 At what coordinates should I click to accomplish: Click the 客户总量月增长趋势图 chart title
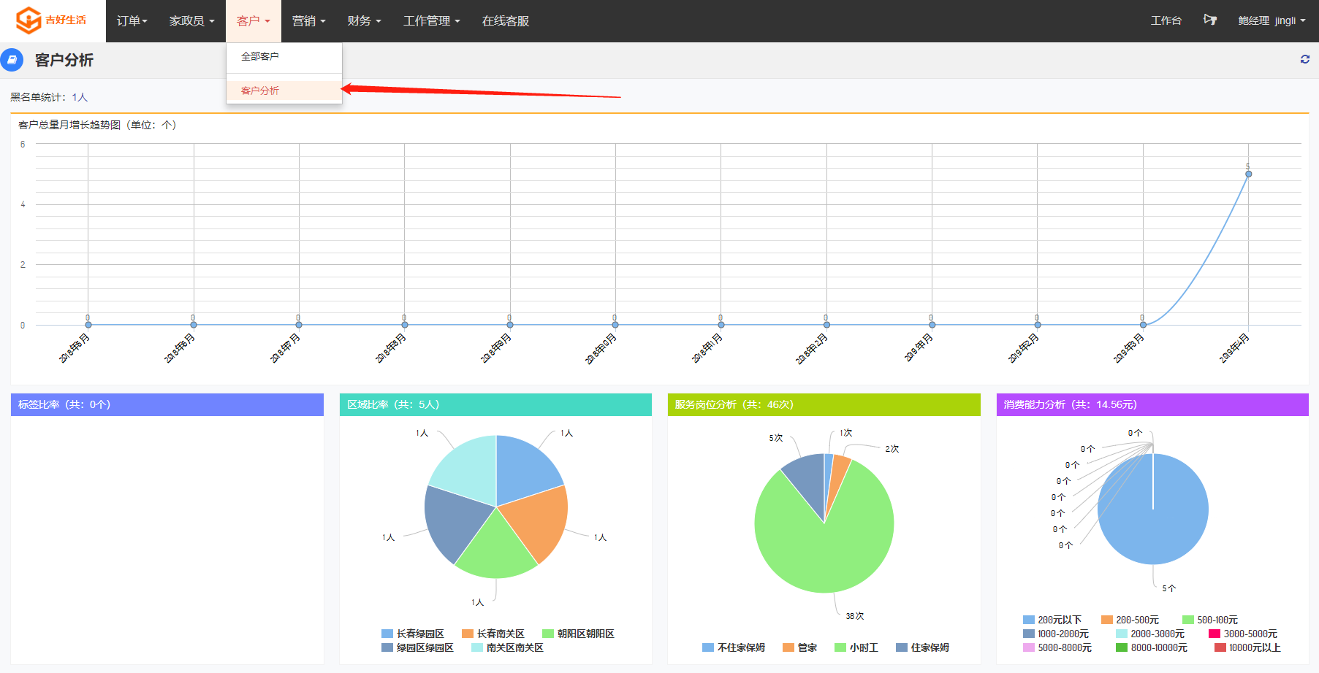point(97,125)
